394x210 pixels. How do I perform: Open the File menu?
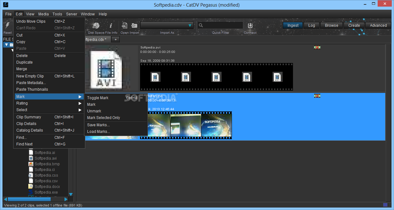(x=8, y=14)
